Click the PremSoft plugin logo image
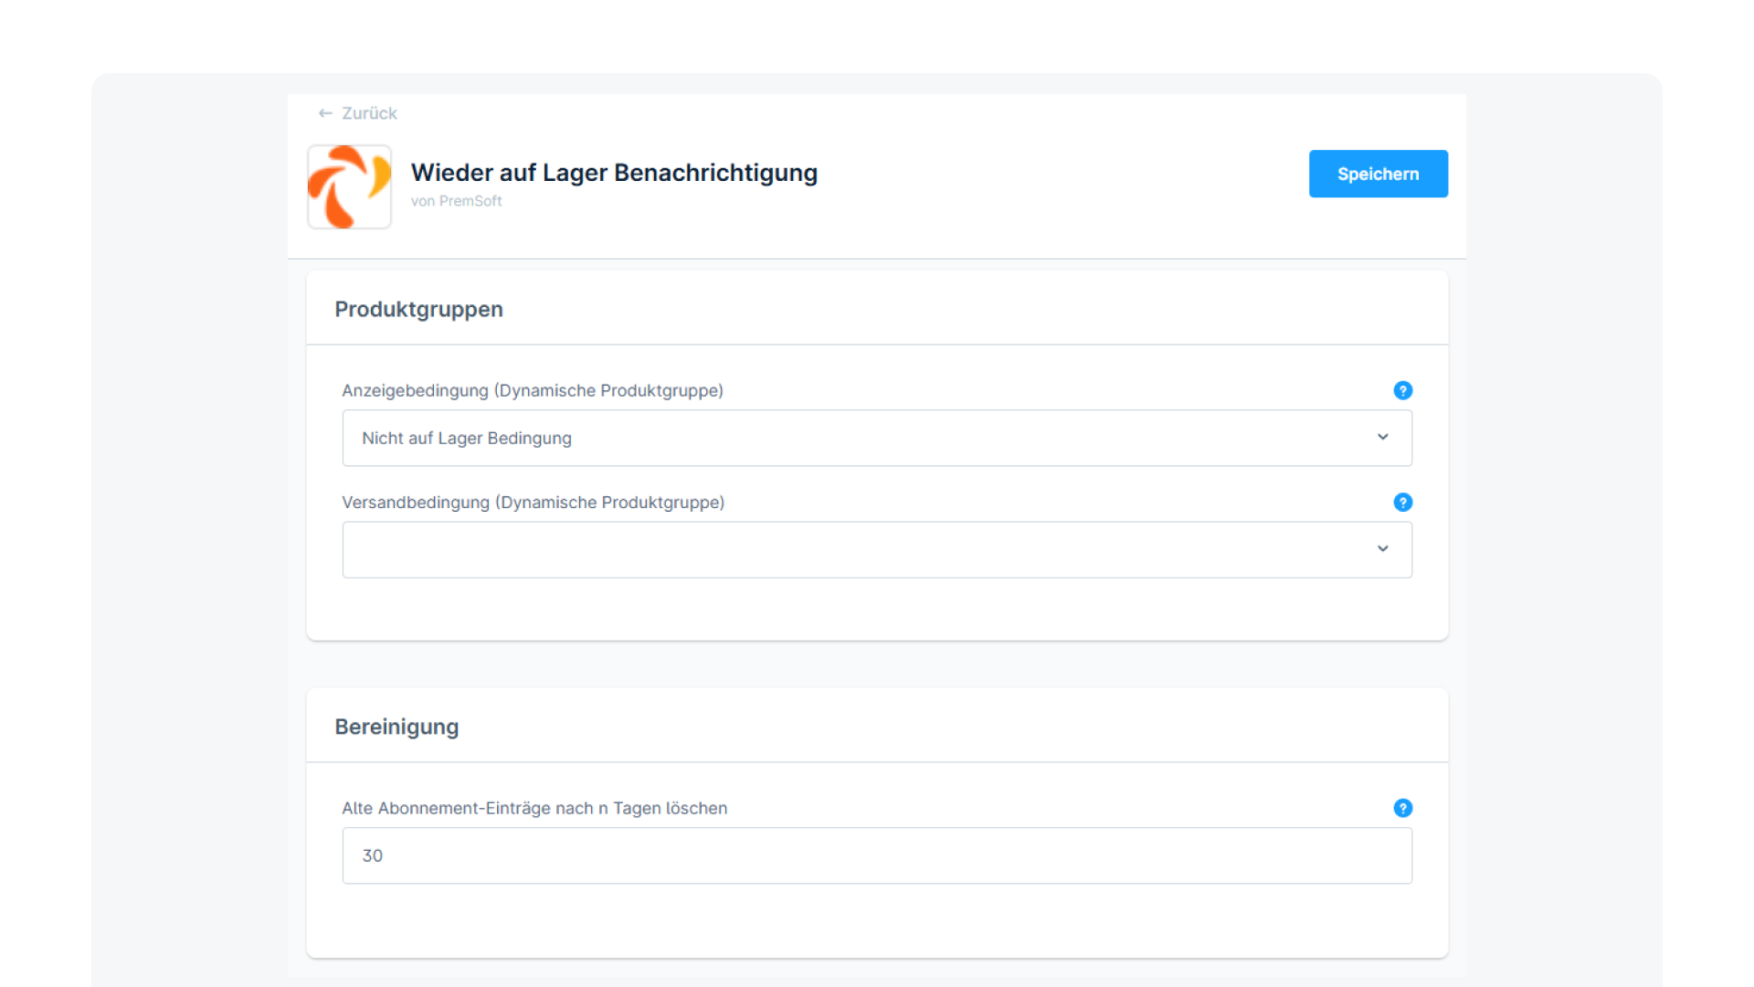 [x=349, y=186]
